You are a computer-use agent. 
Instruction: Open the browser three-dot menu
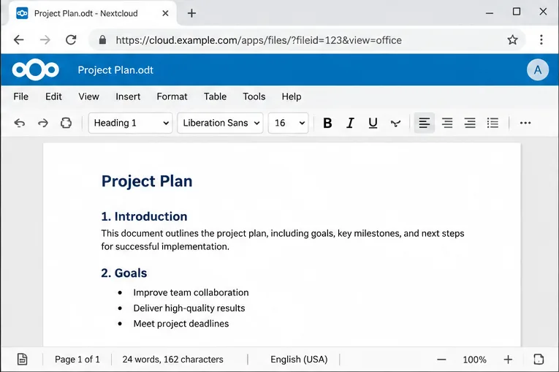pos(541,40)
